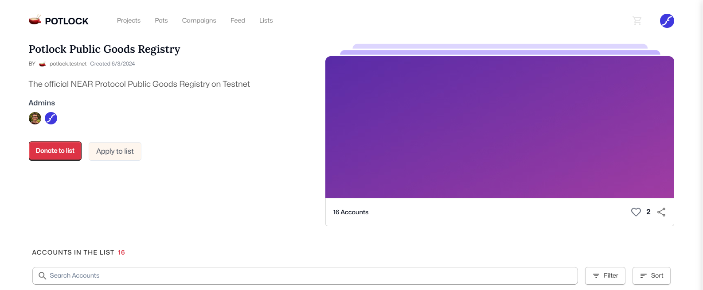
Task: Open the Campaigns section
Action: 199,20
